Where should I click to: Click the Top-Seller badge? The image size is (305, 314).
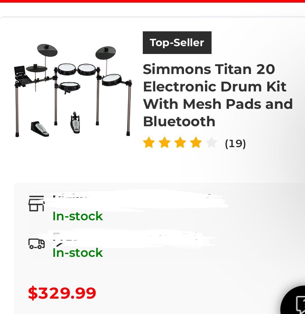(177, 43)
